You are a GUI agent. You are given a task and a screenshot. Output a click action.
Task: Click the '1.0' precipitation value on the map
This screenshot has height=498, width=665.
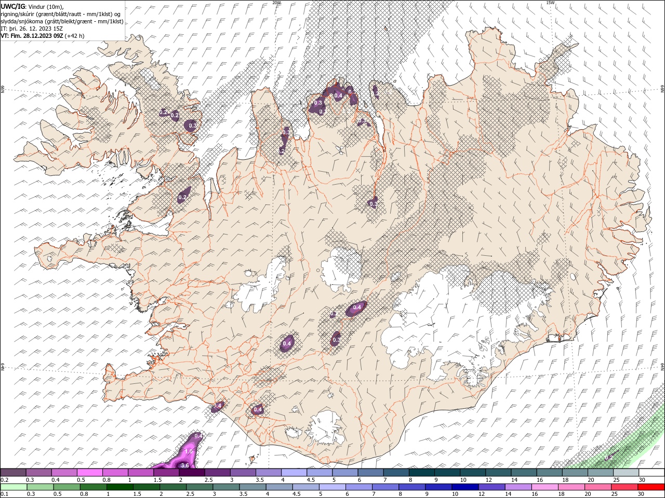[189, 452]
